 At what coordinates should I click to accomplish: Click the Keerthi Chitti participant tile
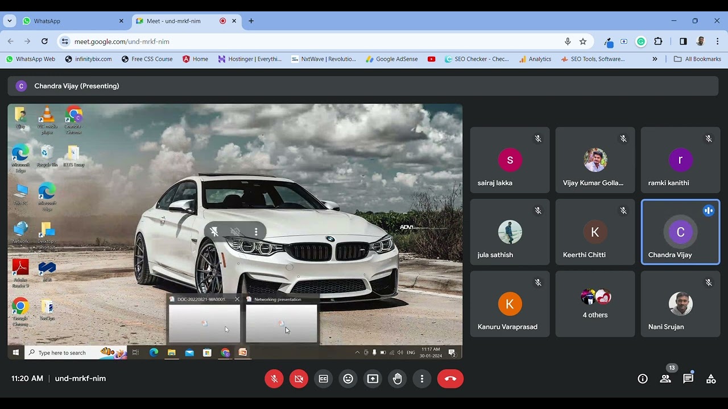(x=595, y=232)
